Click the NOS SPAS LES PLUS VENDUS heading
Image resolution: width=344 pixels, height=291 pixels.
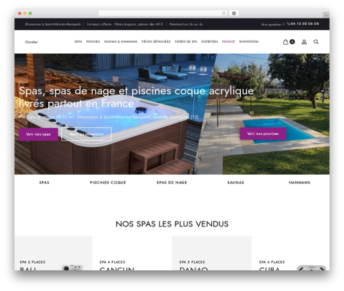172,224
